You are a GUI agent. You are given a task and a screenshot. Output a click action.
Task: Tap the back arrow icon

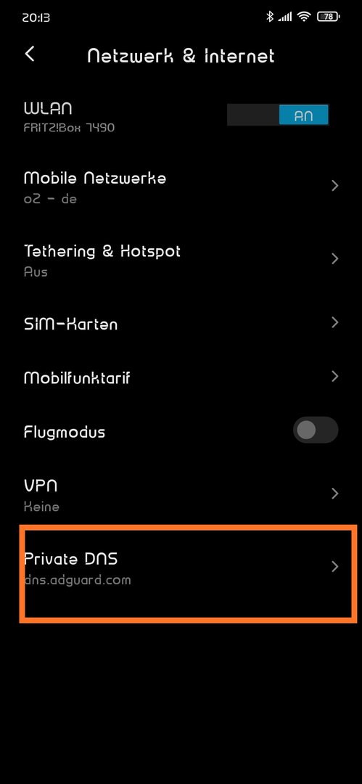[x=30, y=54]
